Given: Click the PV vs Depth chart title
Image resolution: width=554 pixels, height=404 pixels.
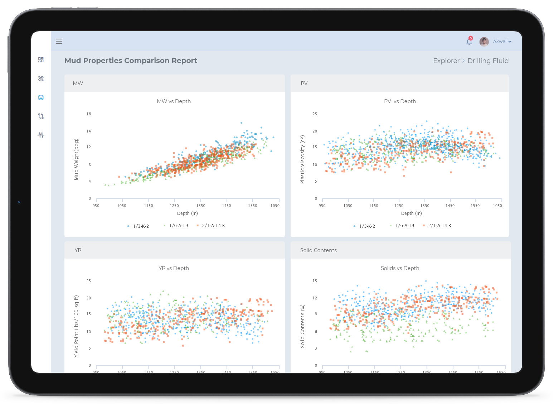Looking at the screenshot, I should 400,101.
